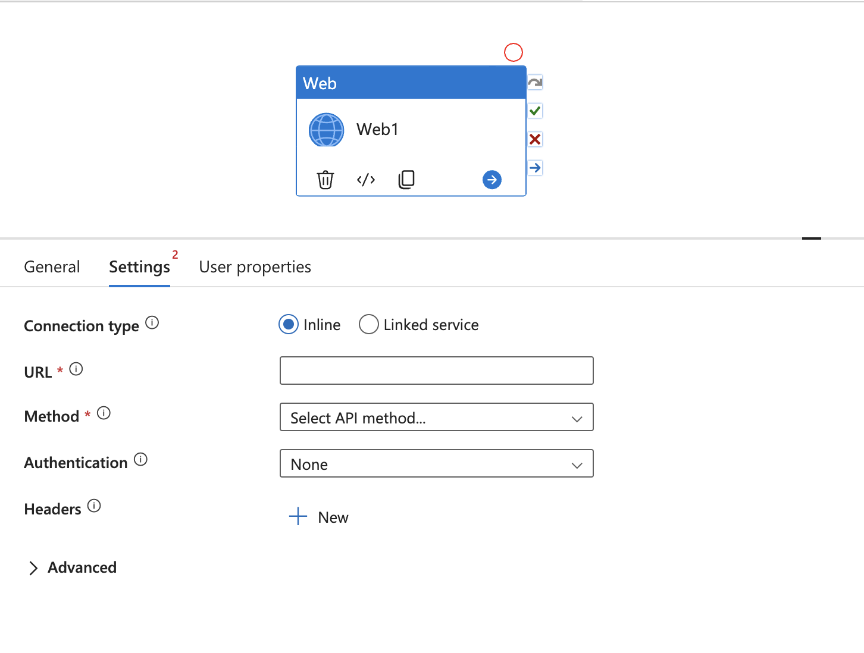Select the failure path red X icon
This screenshot has height=653, width=864.
coord(534,139)
